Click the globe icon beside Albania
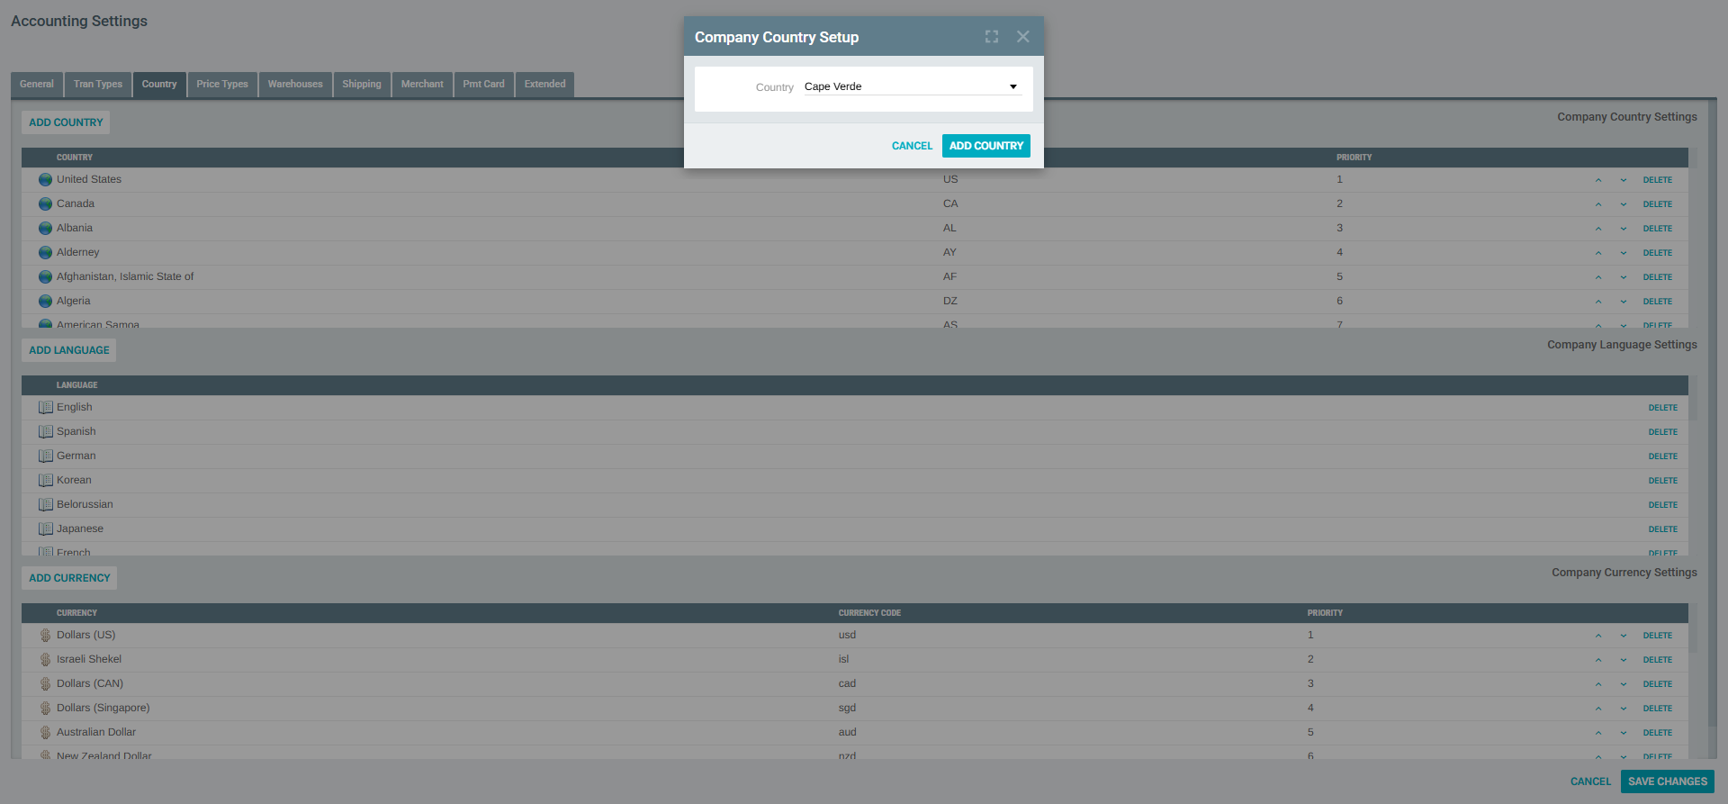Viewport: 1728px width, 804px height. click(45, 229)
